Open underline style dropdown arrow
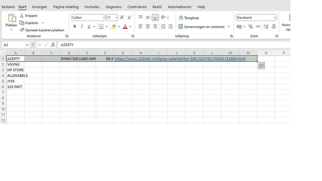322x181 pixels. click(94, 26)
